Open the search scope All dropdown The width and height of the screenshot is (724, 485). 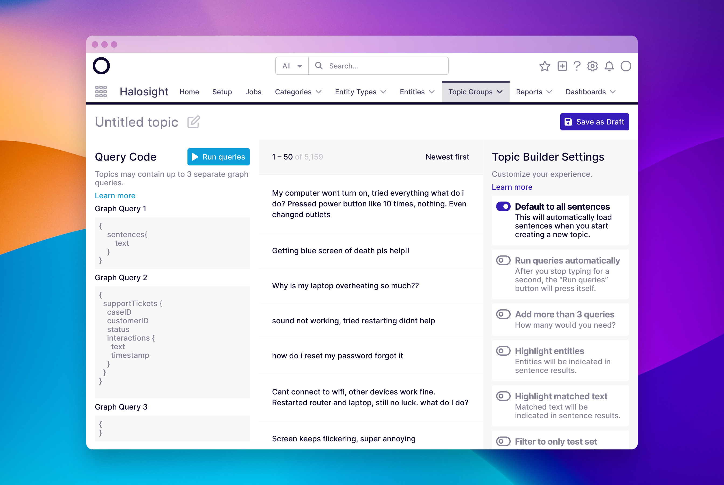(x=291, y=65)
